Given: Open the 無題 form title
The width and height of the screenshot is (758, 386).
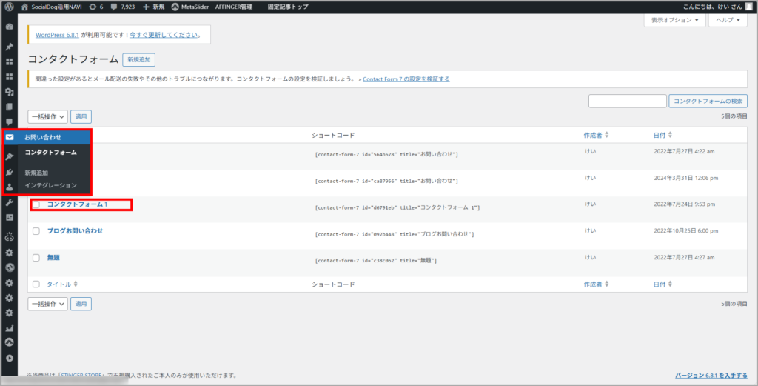Looking at the screenshot, I should pos(53,257).
